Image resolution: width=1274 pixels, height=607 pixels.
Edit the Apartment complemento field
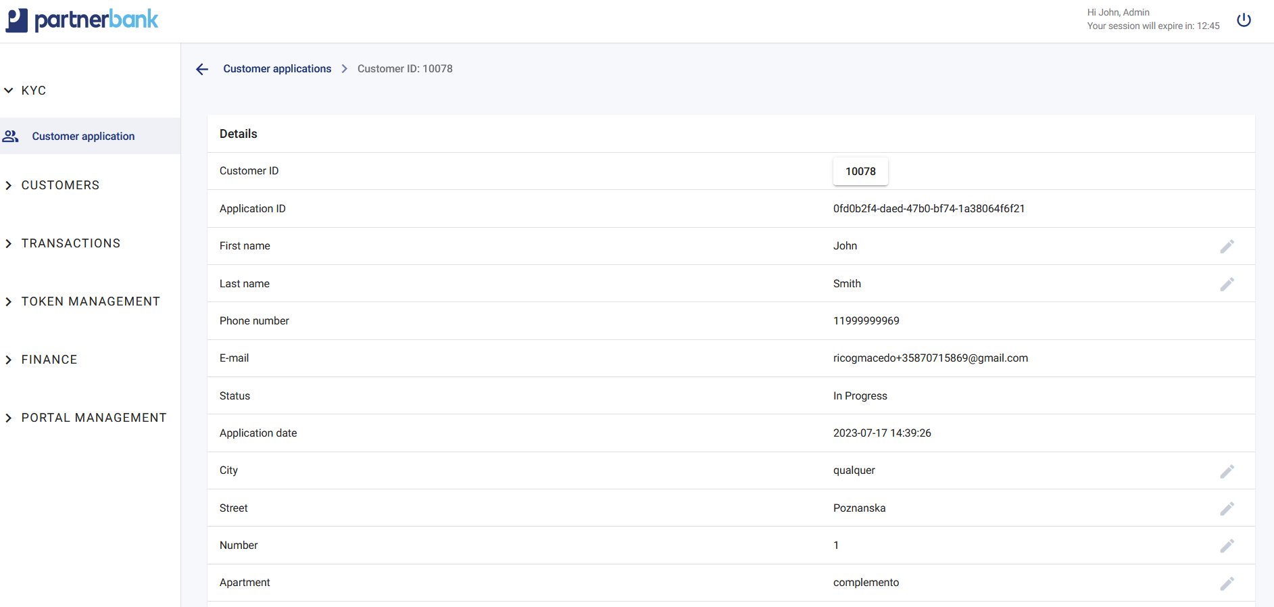[x=1227, y=583]
